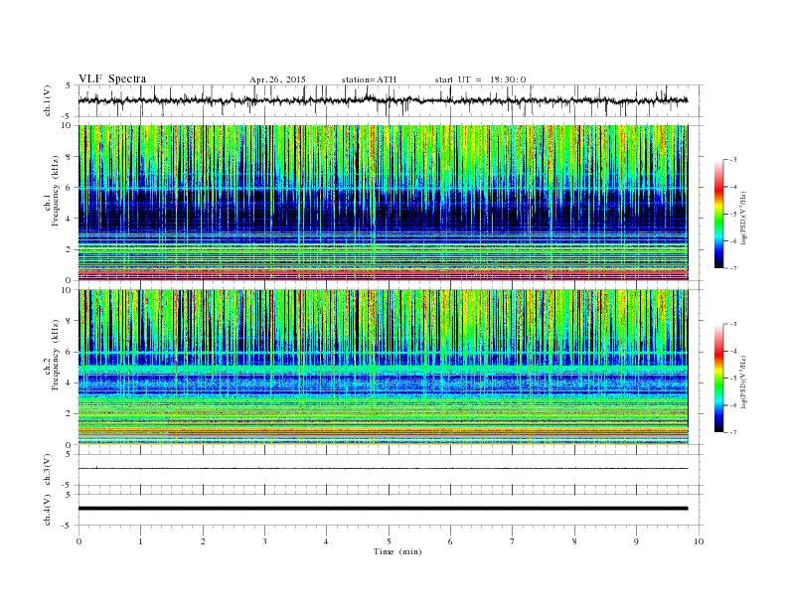Click time axis tick label "1"
Viewport: 787px width, 608px height.
(x=140, y=541)
